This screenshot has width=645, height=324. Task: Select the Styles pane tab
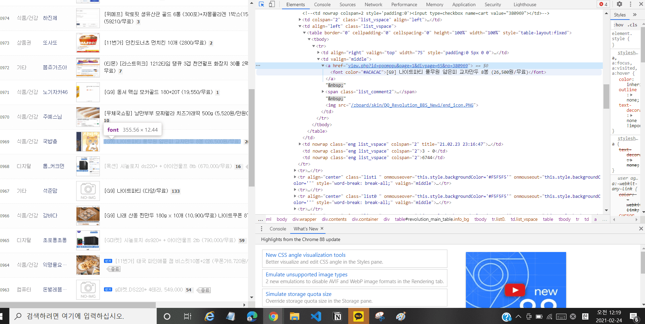(x=620, y=15)
